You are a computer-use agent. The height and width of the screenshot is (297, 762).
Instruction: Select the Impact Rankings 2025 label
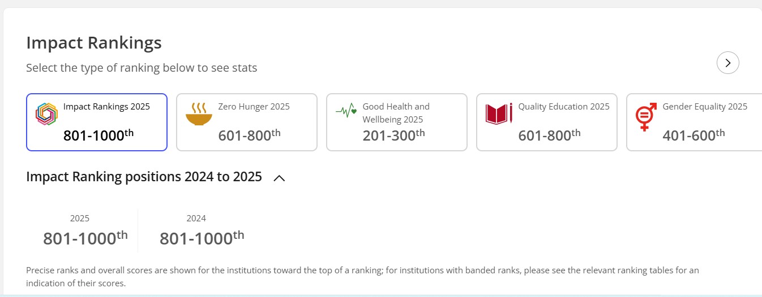[x=106, y=107]
